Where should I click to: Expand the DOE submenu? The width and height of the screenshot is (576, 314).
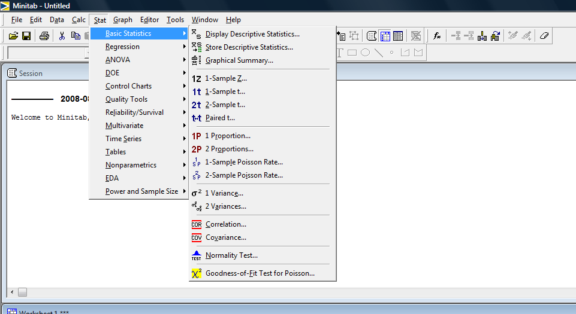(139, 73)
